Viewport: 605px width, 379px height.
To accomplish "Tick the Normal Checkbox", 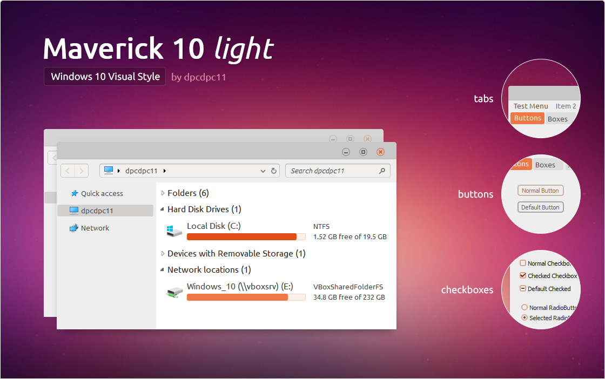I will point(523,263).
